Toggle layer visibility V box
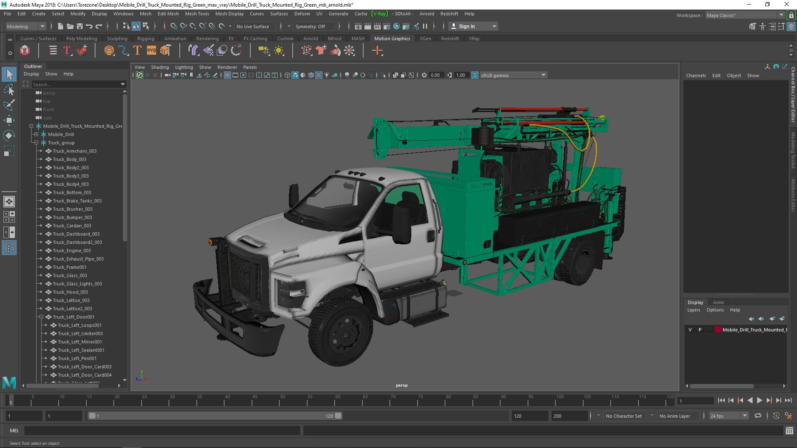The width and height of the screenshot is (797, 448). (690, 330)
